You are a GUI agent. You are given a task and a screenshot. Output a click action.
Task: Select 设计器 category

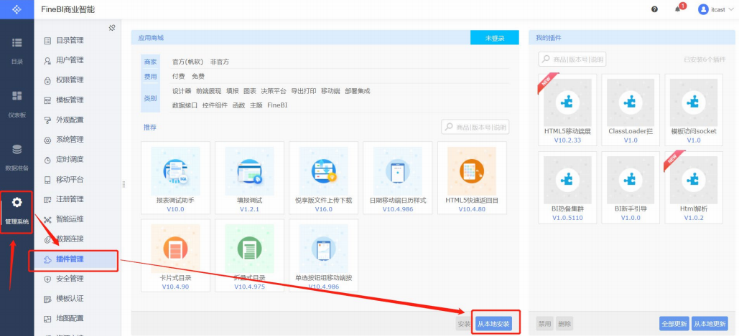tap(182, 91)
